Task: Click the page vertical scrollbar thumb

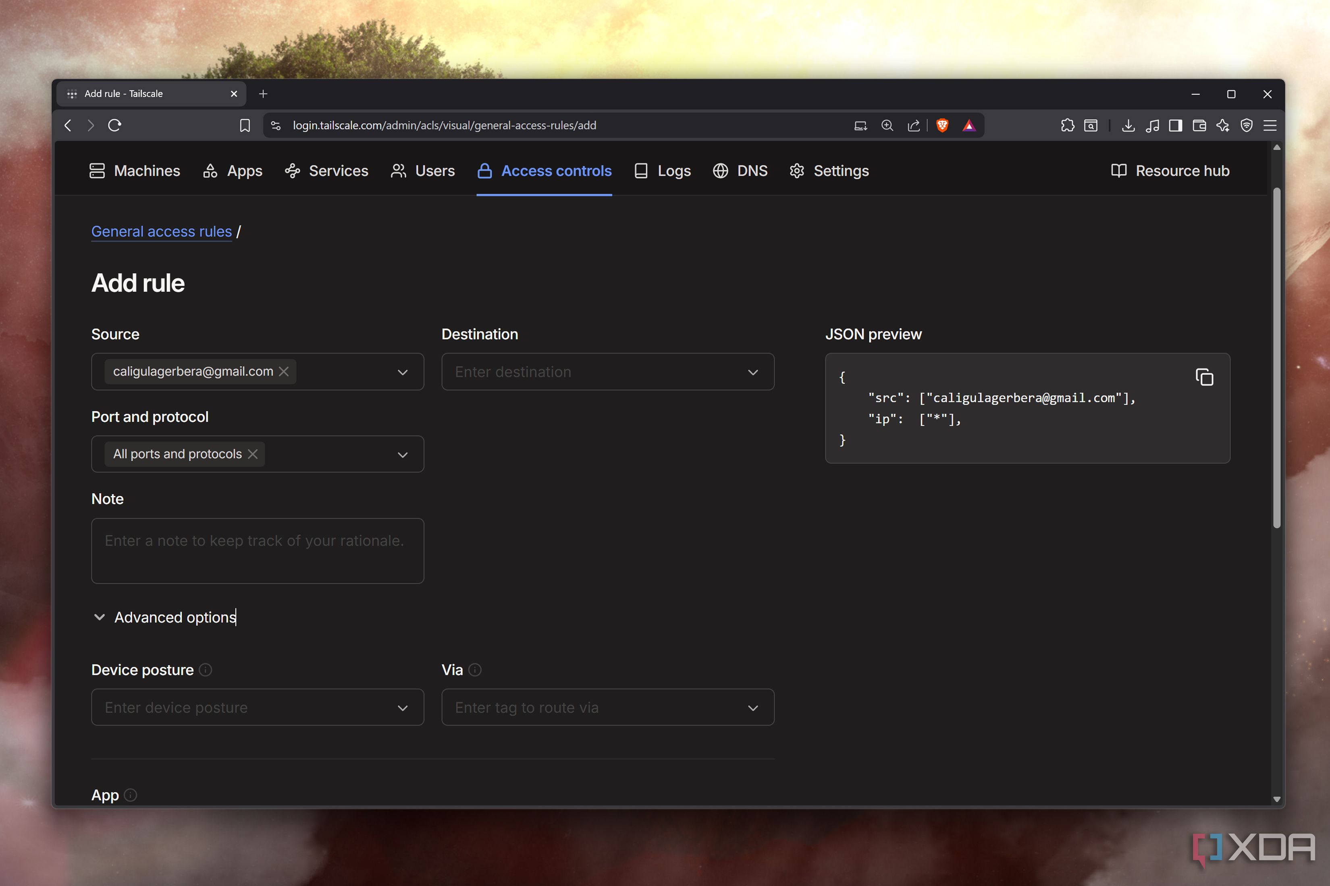Action: click(x=1276, y=358)
